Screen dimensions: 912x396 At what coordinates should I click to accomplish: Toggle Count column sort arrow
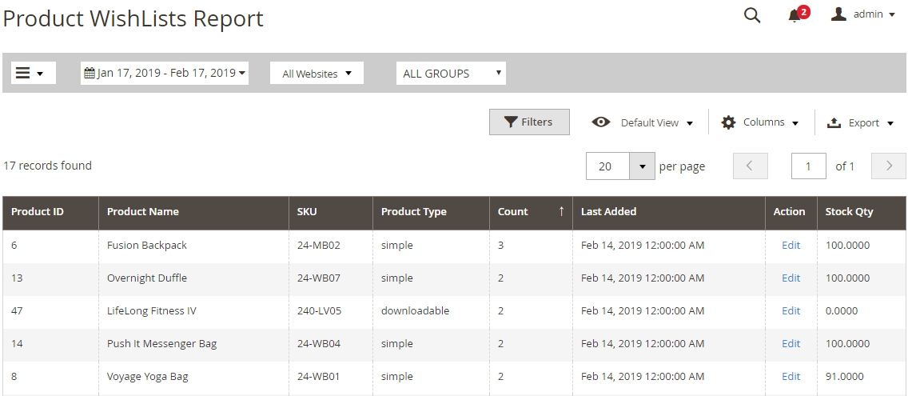pos(561,212)
